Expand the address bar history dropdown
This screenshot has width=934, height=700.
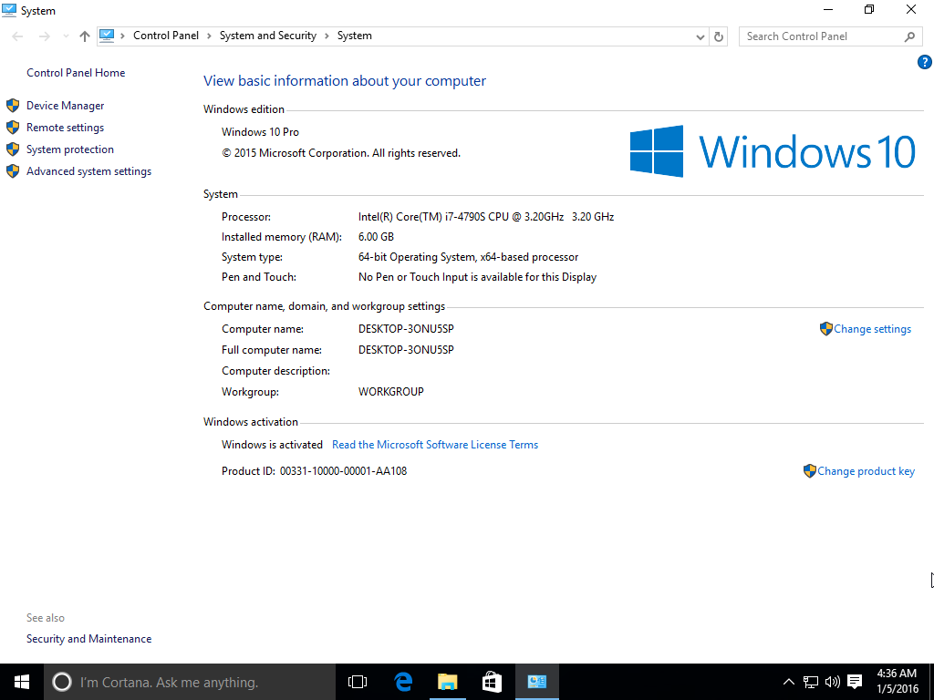tap(700, 36)
